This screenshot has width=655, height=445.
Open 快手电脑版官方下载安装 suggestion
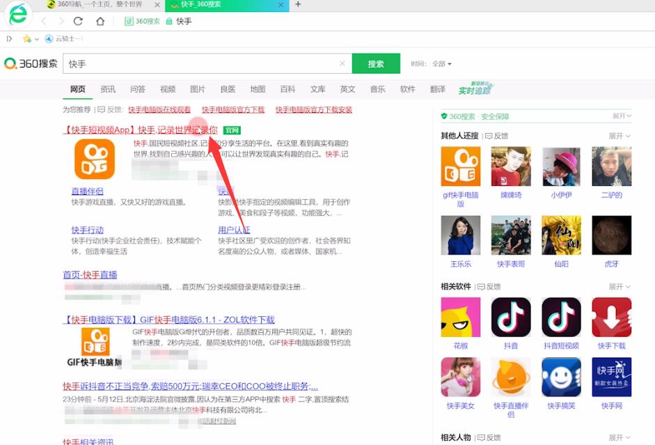314,109
